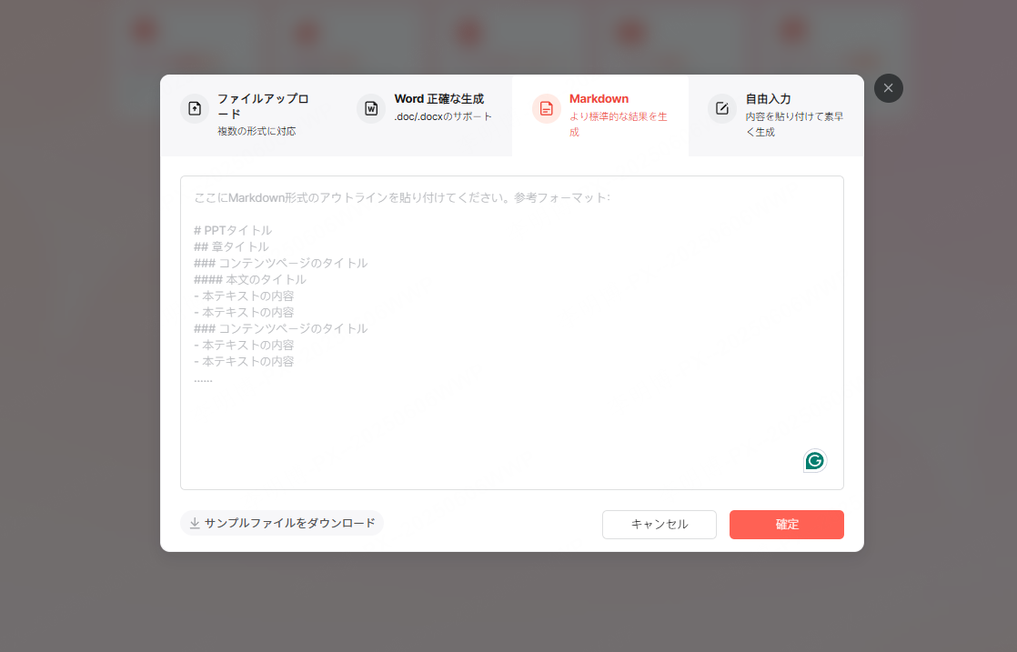1017x652 pixels.
Task: Click the red icon on leftmost background card
Action: [144, 28]
